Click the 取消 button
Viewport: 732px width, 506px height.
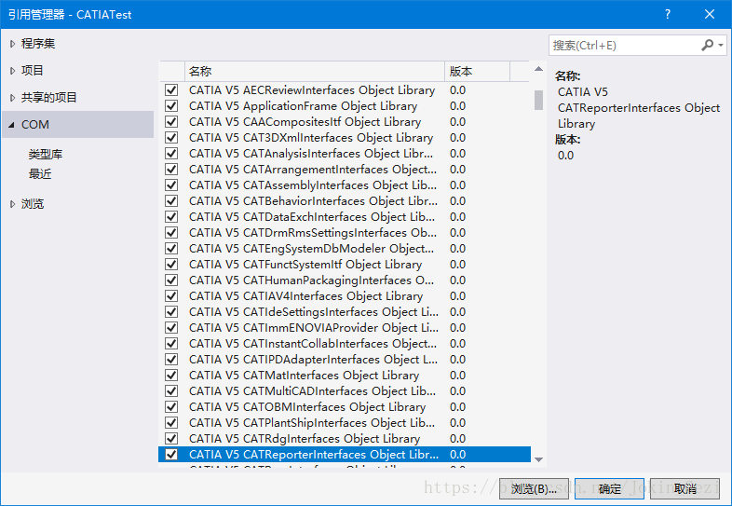pos(685,488)
